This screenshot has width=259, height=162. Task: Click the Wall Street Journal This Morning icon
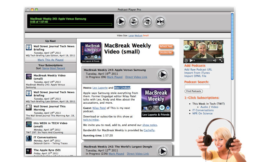29,108
